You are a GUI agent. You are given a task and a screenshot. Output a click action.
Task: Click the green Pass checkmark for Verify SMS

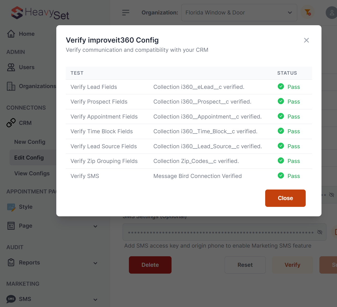pyautogui.click(x=281, y=176)
